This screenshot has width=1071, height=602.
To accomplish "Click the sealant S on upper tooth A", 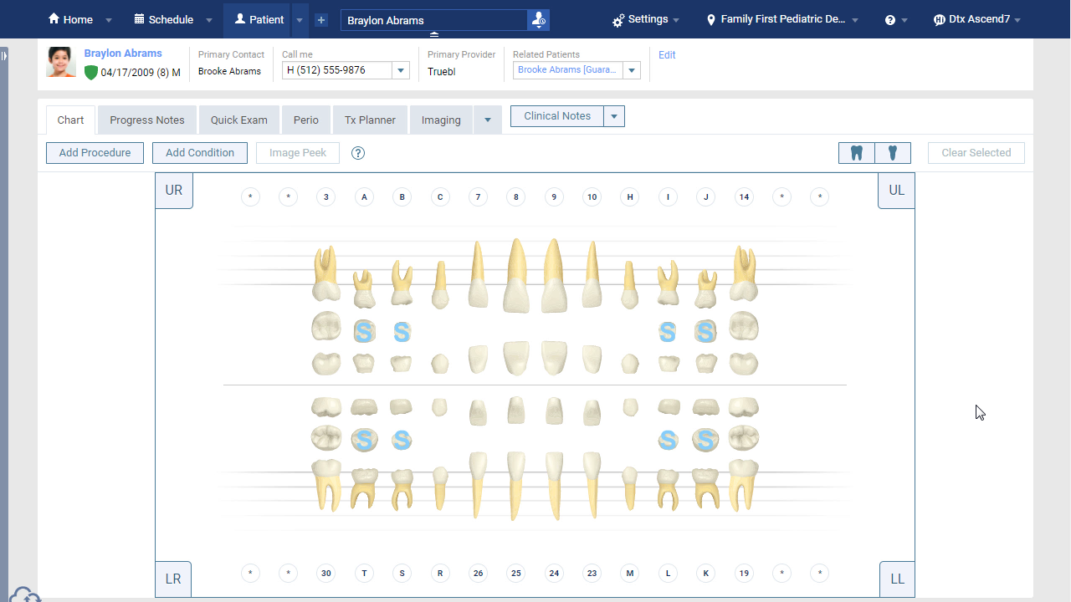I will pos(363,332).
